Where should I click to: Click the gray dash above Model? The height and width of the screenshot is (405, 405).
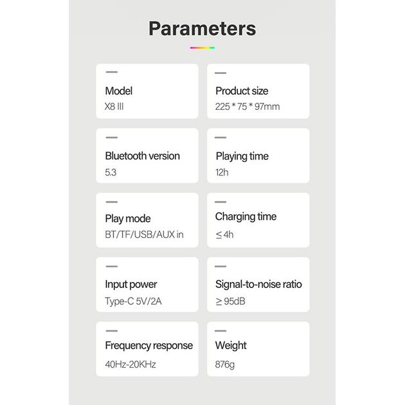point(111,73)
